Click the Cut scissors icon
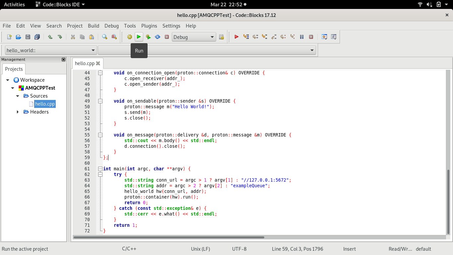 click(73, 37)
